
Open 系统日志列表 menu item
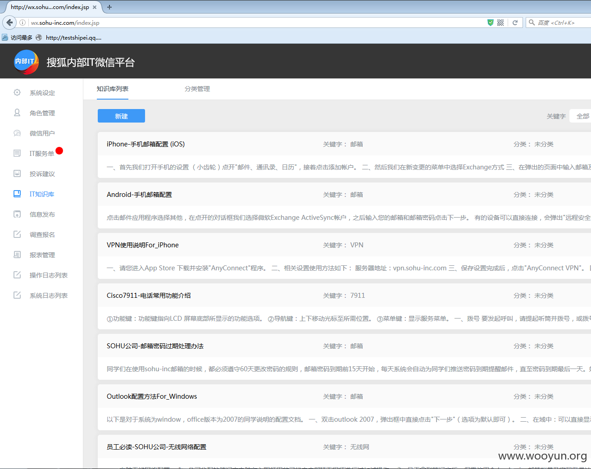[x=49, y=296]
